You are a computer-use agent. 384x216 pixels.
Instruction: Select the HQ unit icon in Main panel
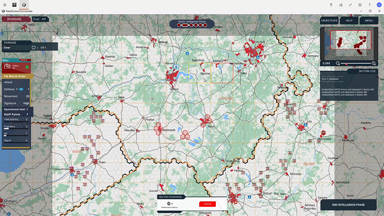(x=7, y=67)
